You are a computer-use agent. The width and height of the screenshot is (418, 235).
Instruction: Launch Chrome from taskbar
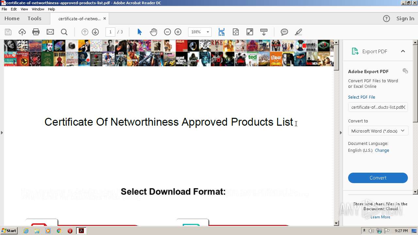click(59, 231)
